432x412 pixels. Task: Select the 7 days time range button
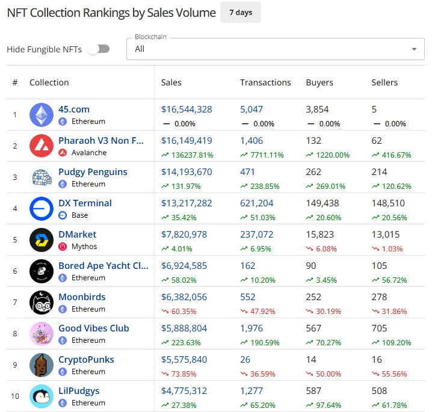(x=240, y=13)
